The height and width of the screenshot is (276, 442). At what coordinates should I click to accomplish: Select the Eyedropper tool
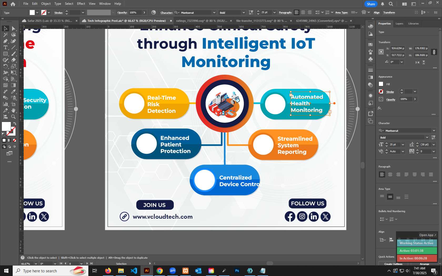coord(13,91)
